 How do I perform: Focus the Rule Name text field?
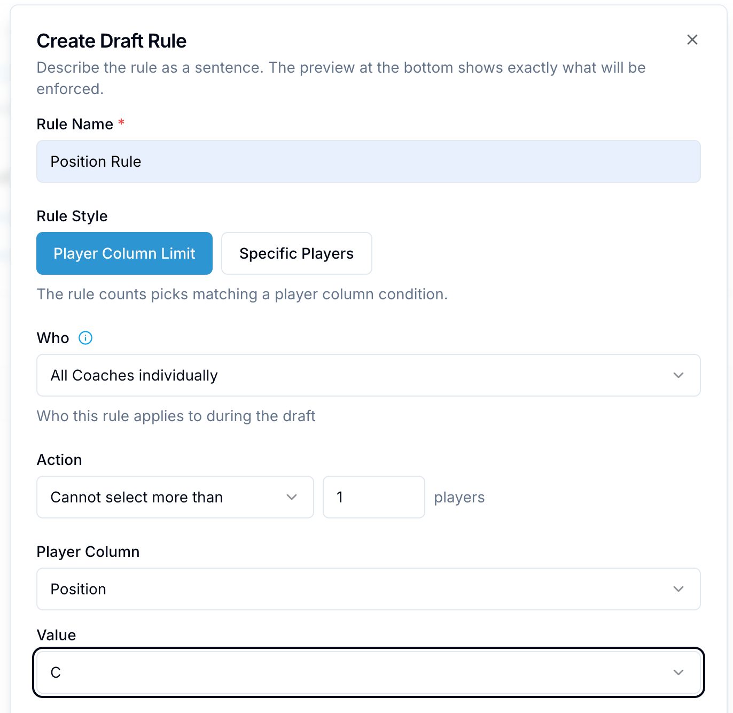click(x=369, y=161)
